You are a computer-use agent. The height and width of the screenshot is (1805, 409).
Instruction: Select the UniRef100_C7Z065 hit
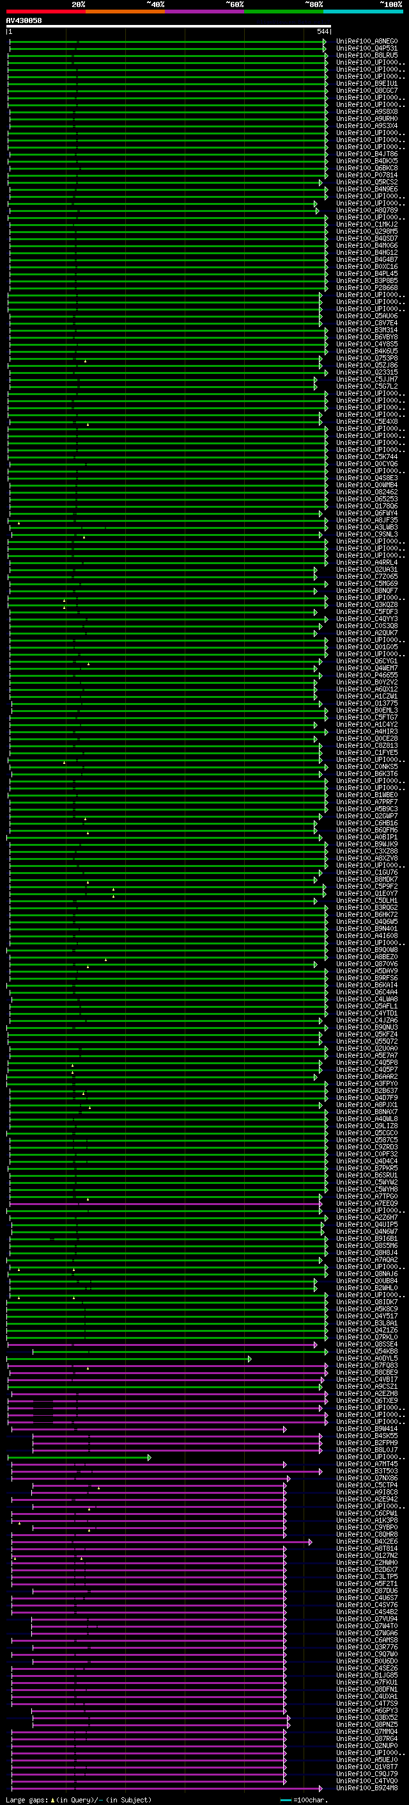367,577
